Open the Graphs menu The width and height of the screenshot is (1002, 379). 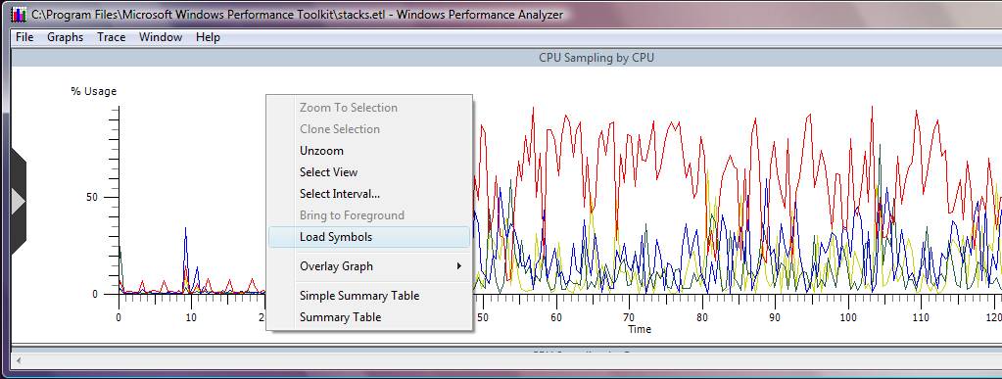[x=66, y=37]
